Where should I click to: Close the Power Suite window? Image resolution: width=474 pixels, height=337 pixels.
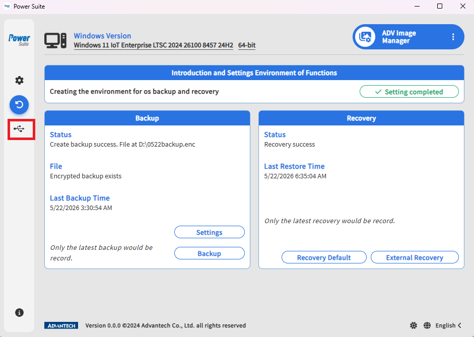[462, 7]
